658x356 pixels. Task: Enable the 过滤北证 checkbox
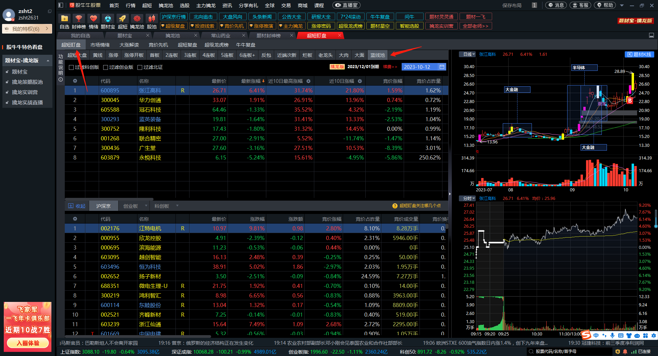pyautogui.click(x=140, y=67)
